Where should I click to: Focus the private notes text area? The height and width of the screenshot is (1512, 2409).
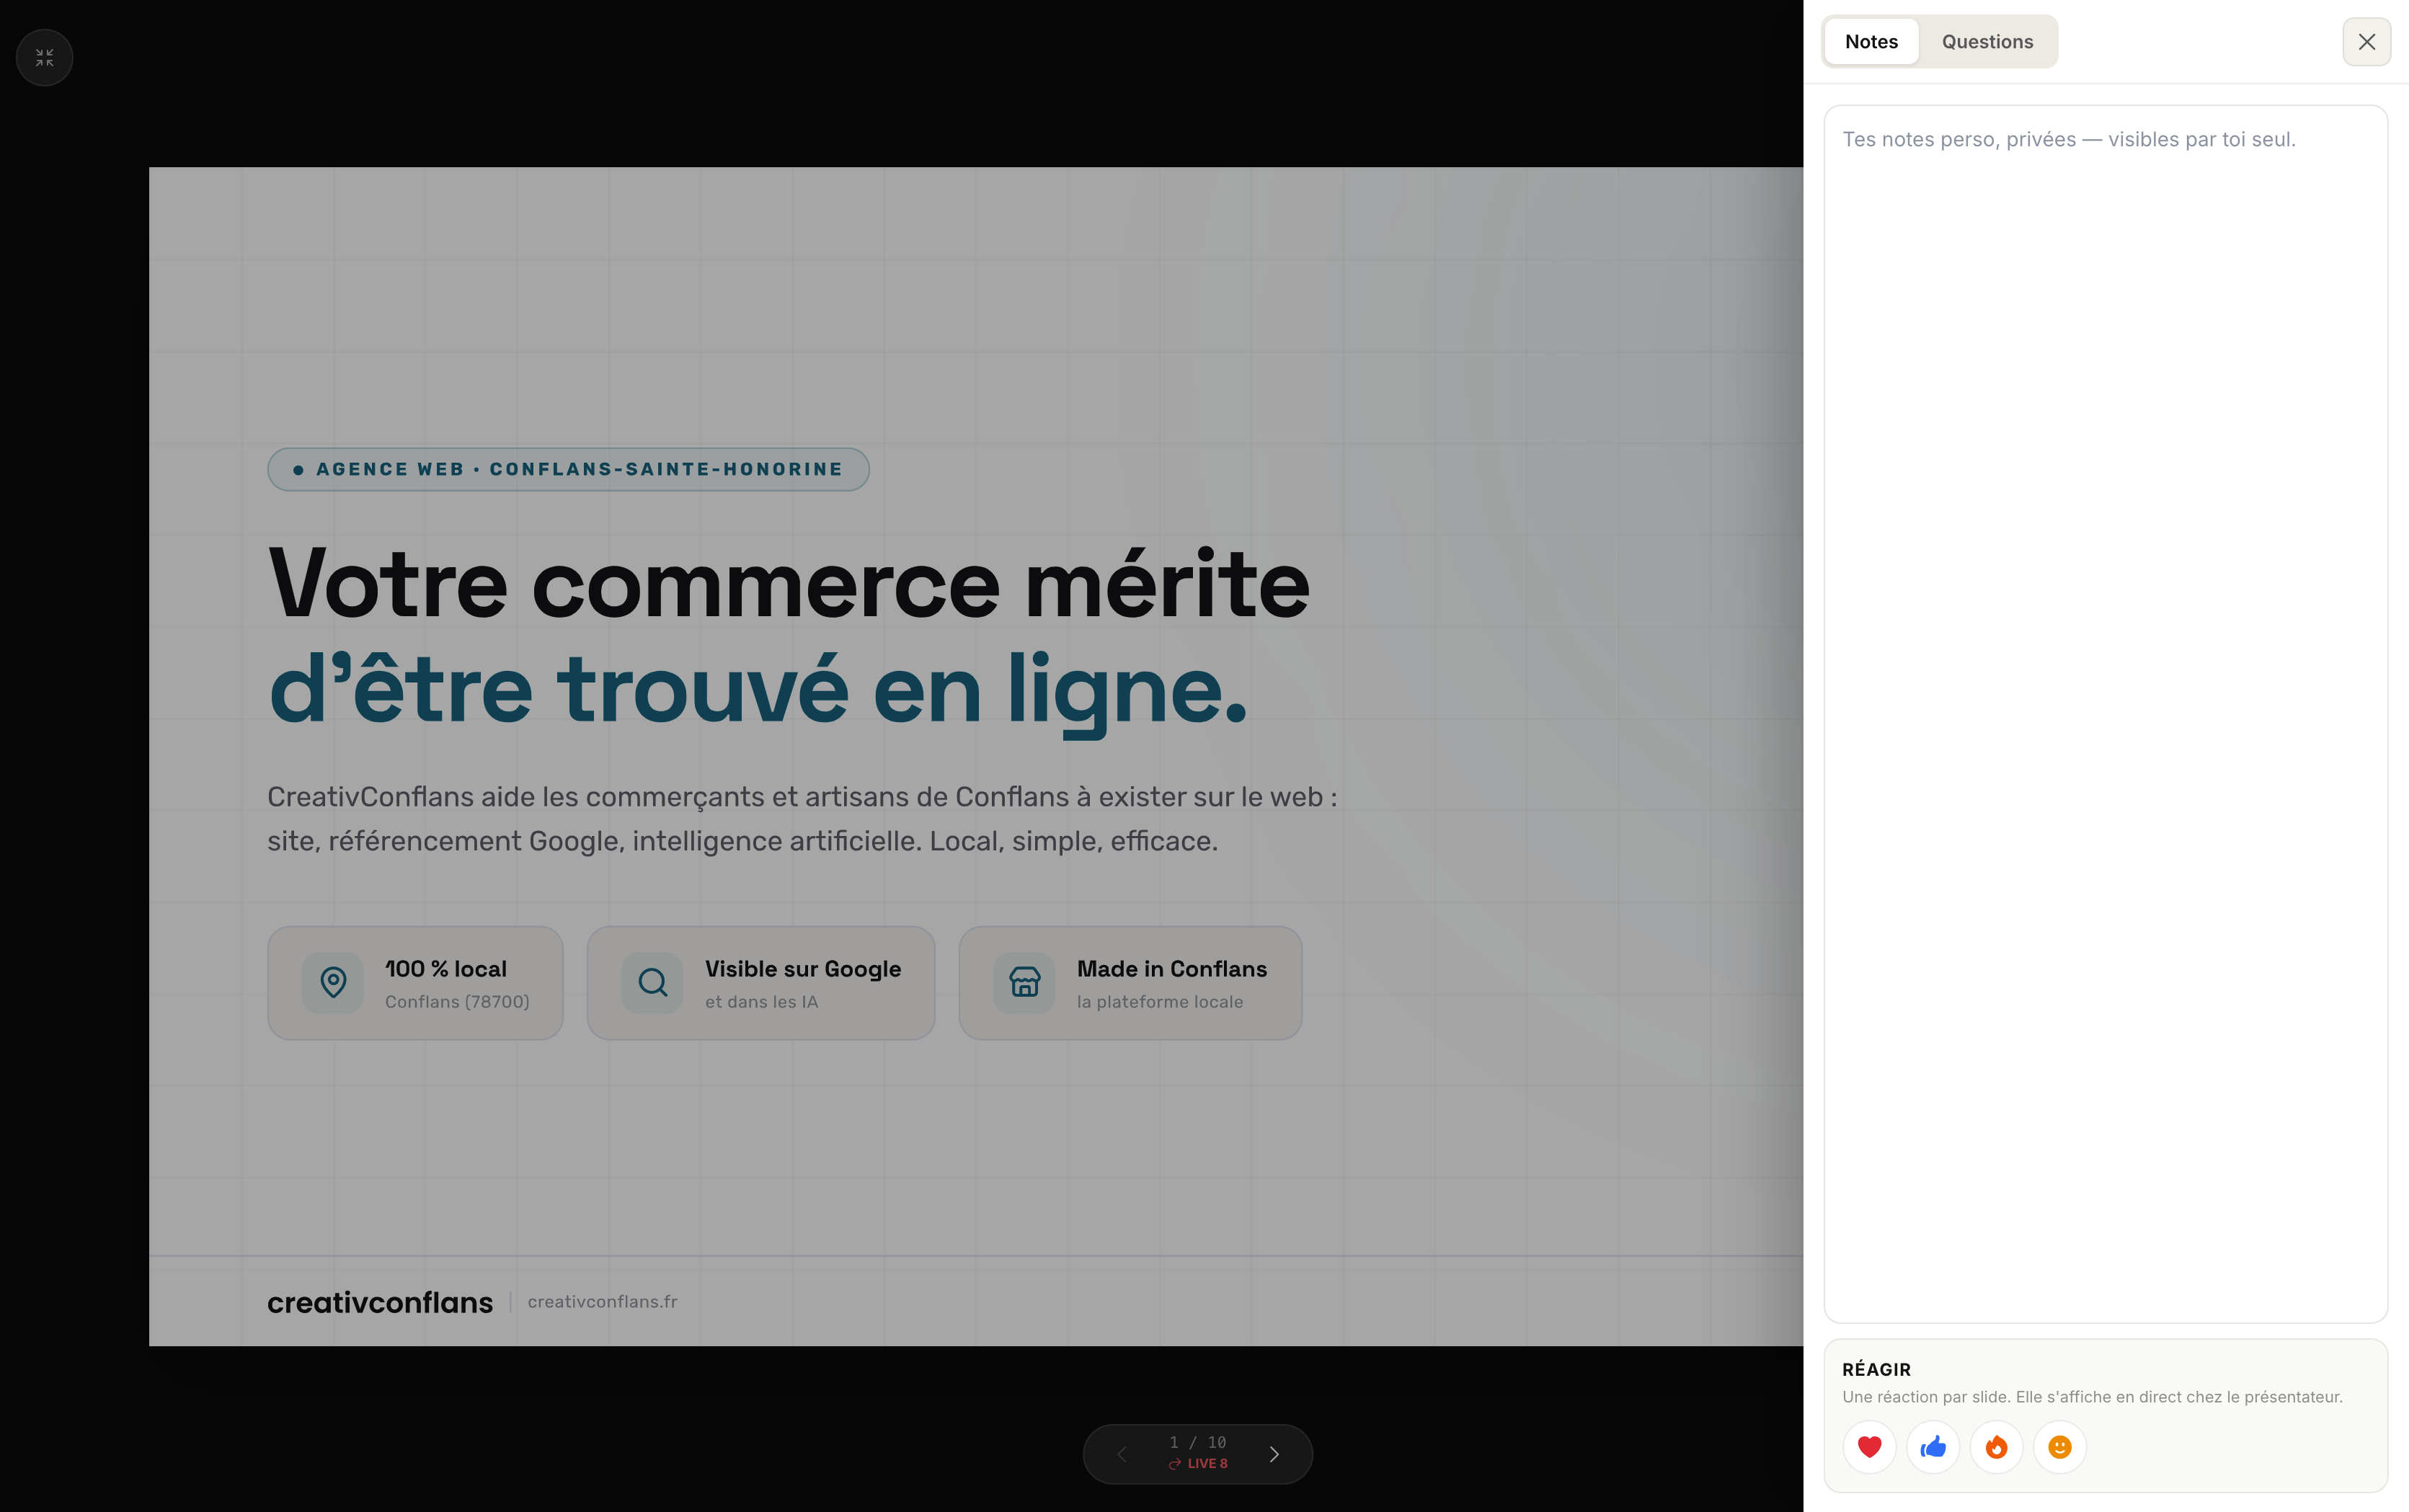tap(2105, 714)
